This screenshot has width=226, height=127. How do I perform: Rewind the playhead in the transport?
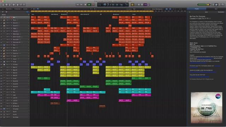point(78,5)
